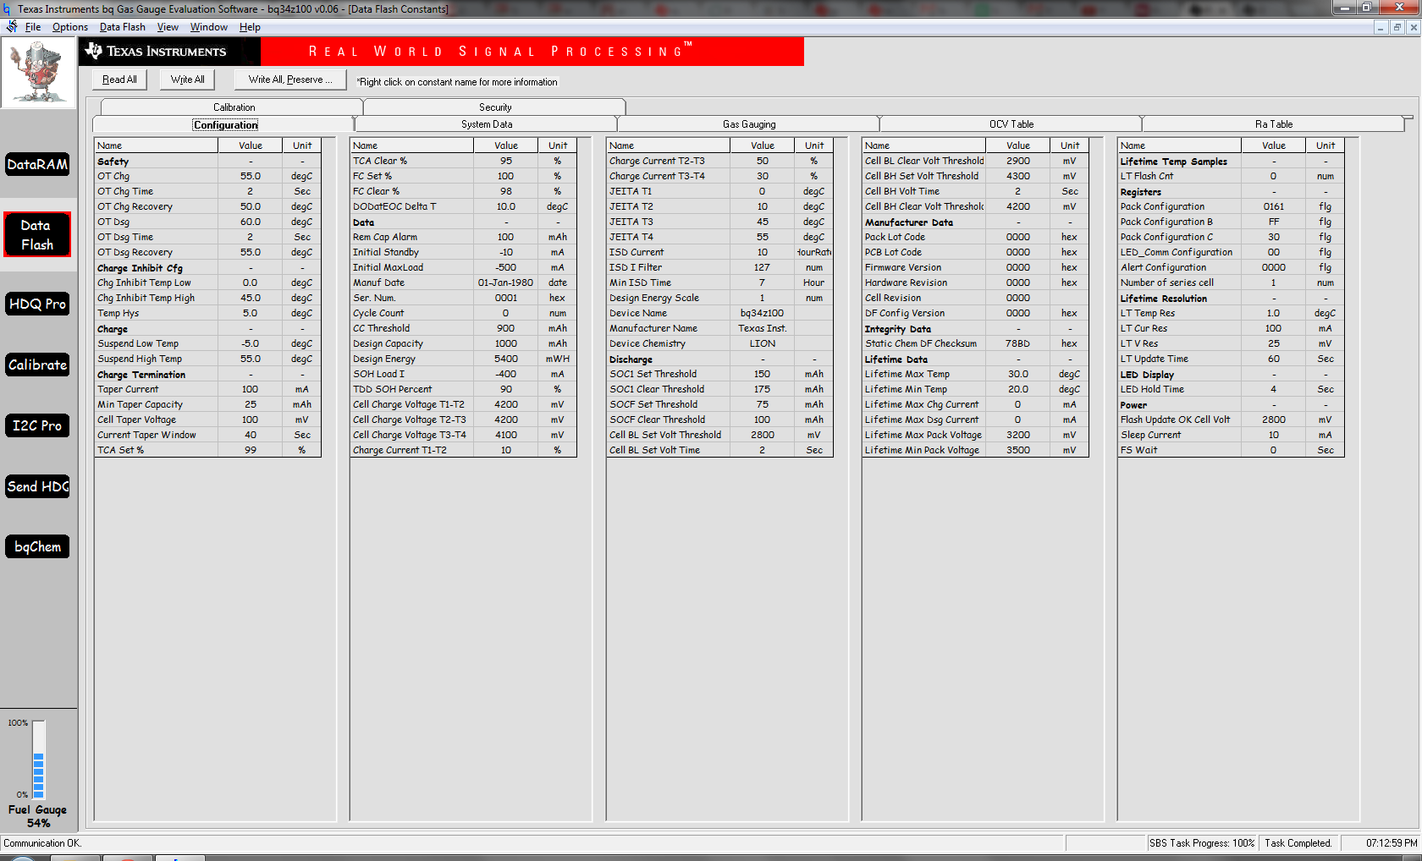The image size is (1422, 861).
Task: Open the View menu
Action: 168,27
